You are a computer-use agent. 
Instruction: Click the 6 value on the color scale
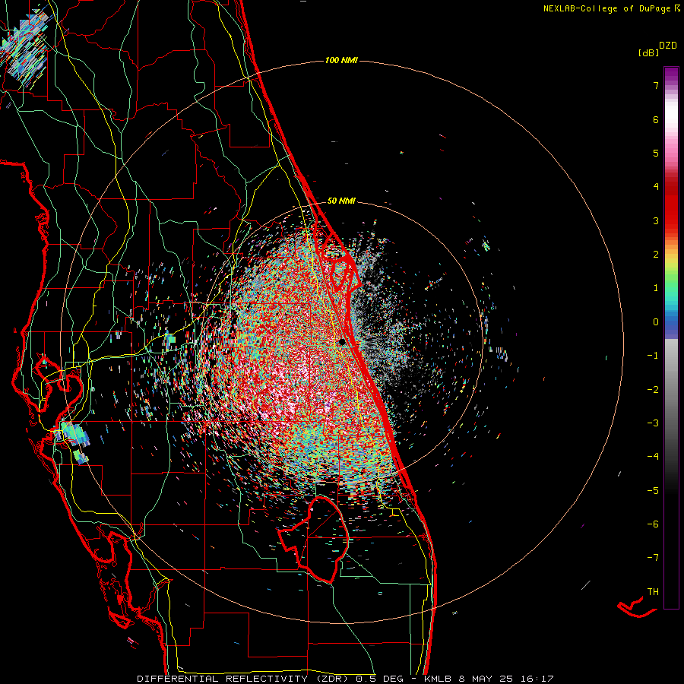pos(656,119)
